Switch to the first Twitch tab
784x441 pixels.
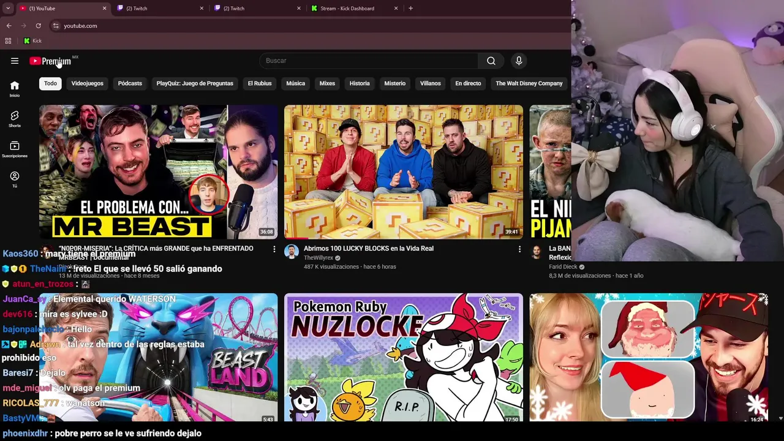[x=161, y=9]
